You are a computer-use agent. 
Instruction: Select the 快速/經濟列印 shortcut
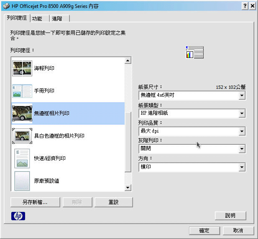click(x=68, y=158)
